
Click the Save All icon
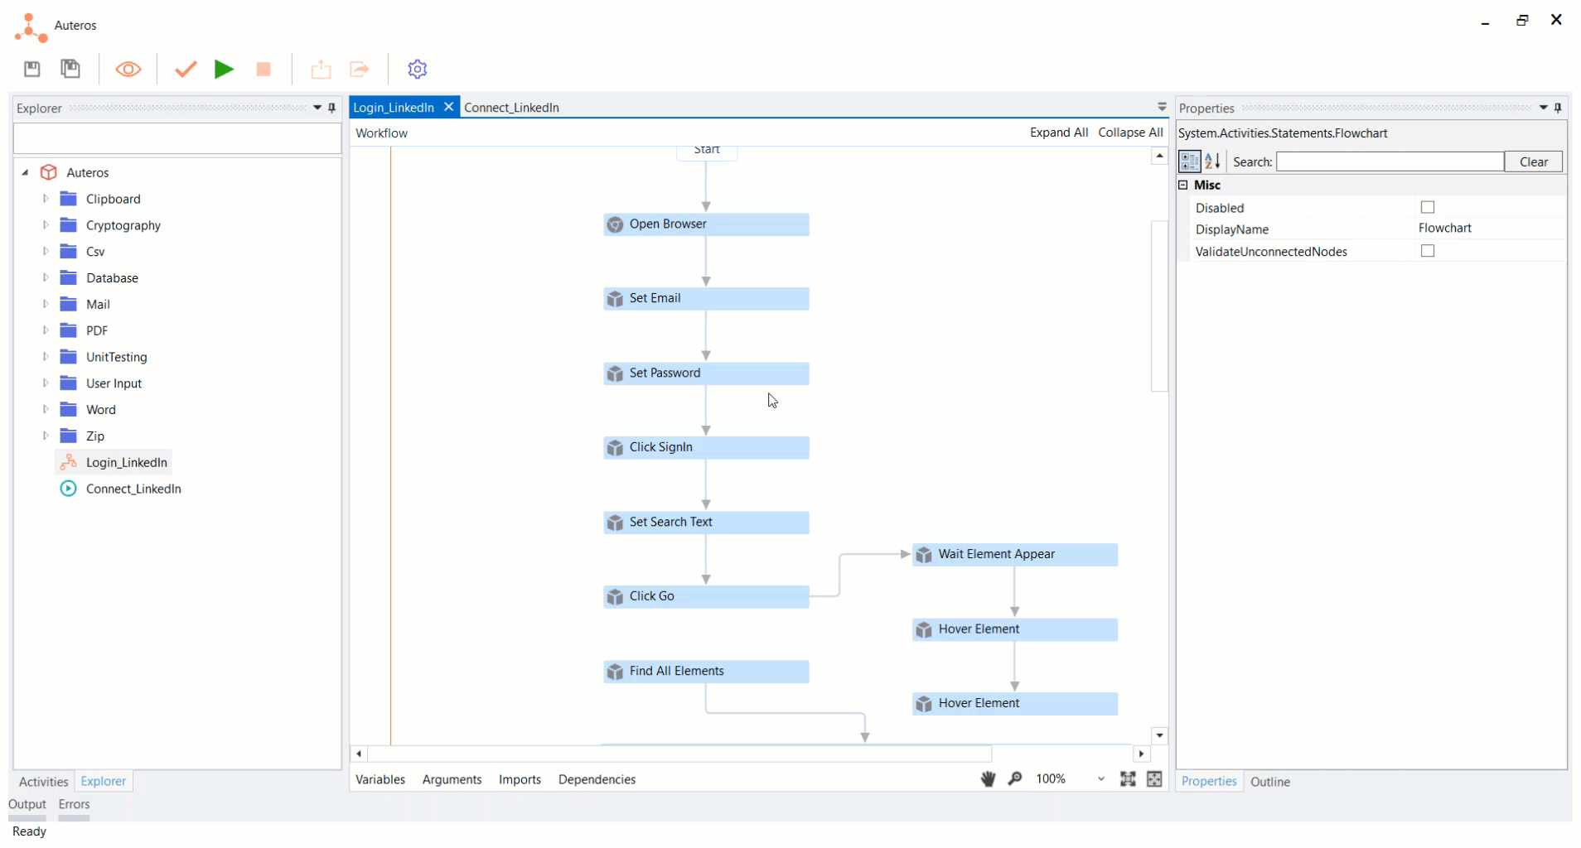pos(70,69)
